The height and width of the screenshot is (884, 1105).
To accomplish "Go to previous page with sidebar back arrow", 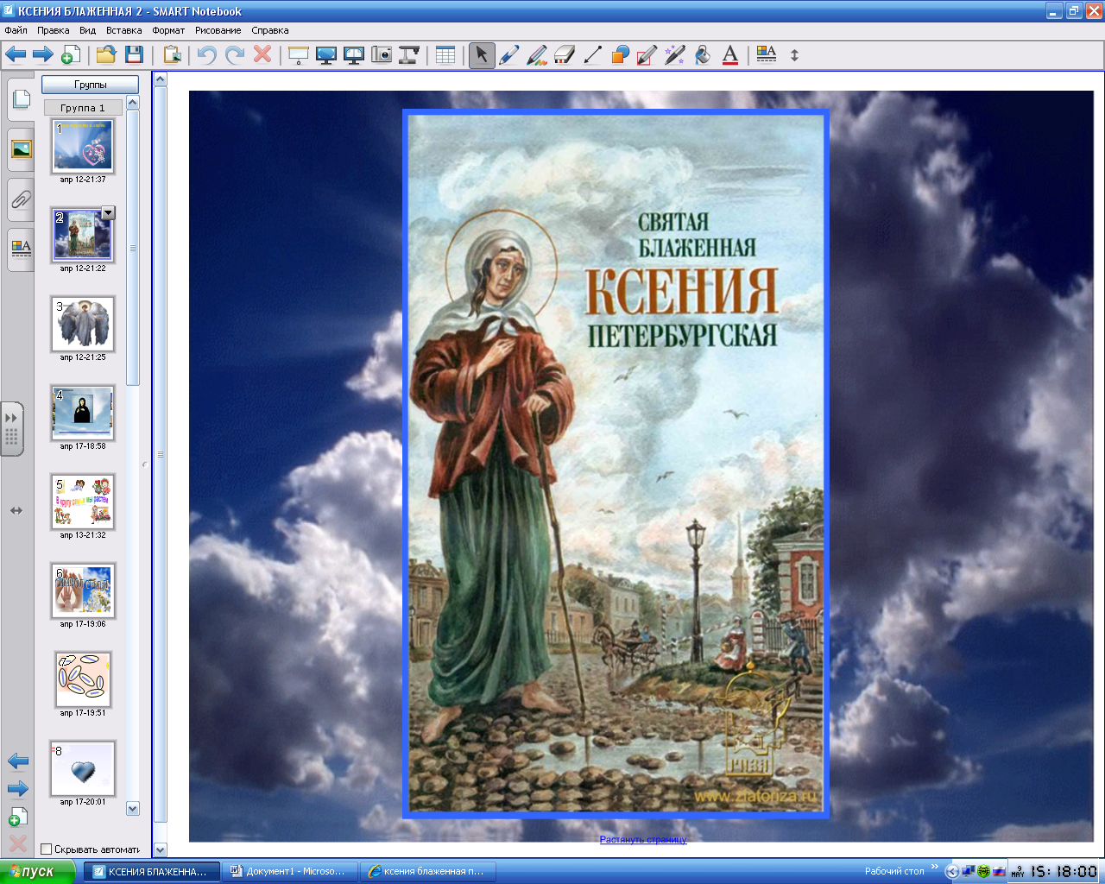I will (x=18, y=761).
